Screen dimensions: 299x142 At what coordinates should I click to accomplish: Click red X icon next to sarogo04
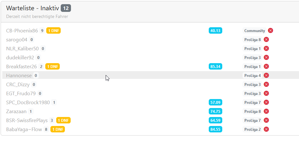(x=266, y=40)
